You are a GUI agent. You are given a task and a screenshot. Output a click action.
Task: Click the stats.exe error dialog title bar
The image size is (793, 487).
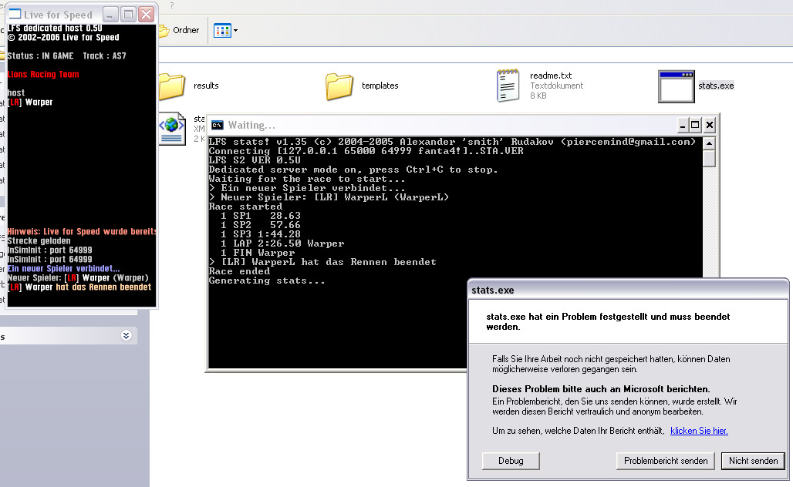point(628,290)
